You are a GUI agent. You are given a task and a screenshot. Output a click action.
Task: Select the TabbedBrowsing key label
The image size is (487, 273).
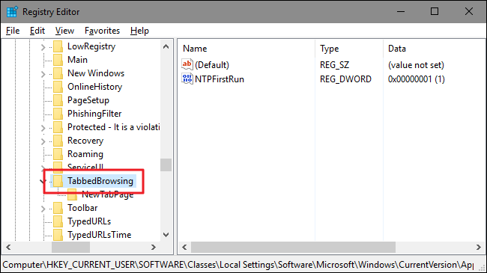[x=100, y=181]
